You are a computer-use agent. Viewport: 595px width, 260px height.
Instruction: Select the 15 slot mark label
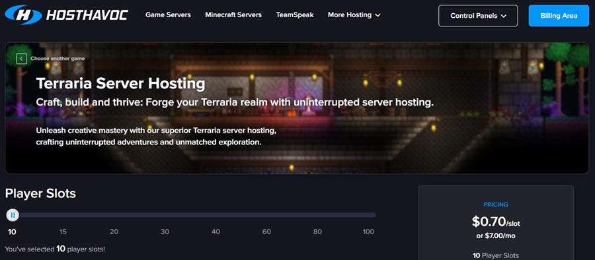63,232
